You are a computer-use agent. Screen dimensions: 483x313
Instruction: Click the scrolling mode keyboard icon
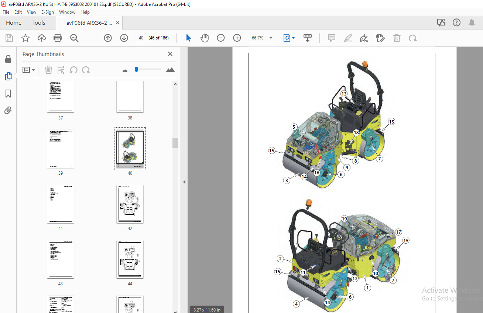[307, 38]
